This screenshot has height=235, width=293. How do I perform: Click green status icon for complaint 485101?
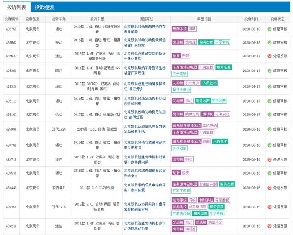(x=270, y=115)
